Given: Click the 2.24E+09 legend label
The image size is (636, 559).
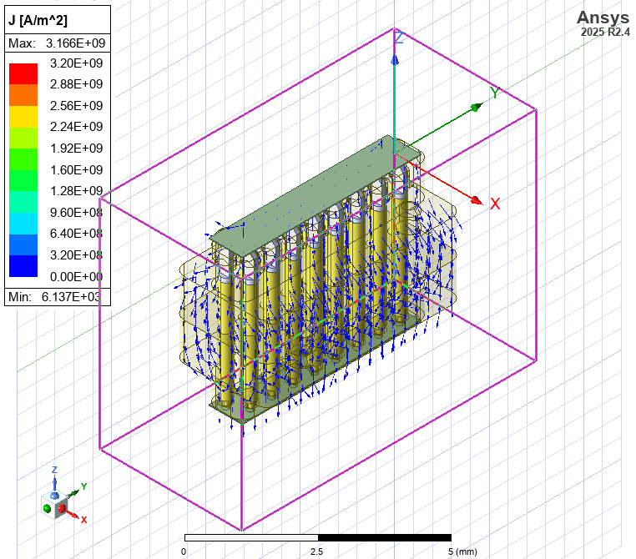Looking at the screenshot, I should 76,127.
